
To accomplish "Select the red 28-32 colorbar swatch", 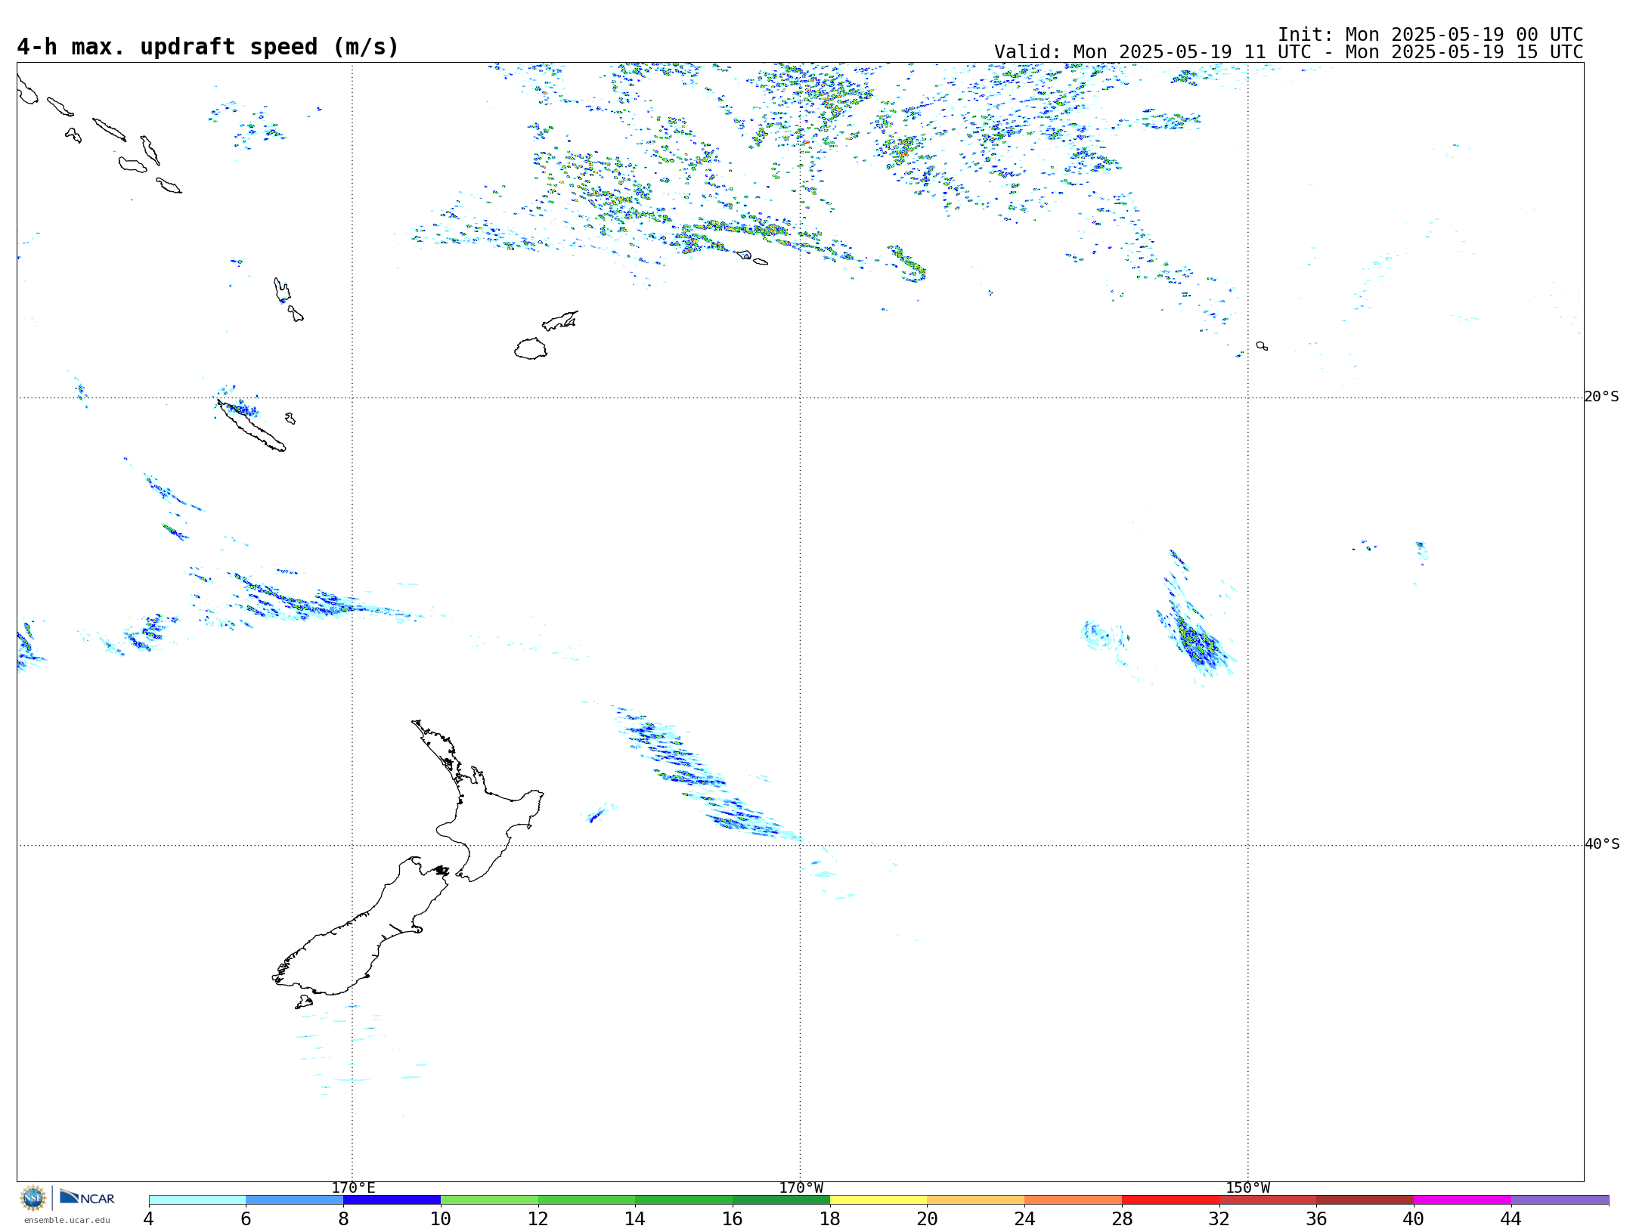I will [1170, 1200].
